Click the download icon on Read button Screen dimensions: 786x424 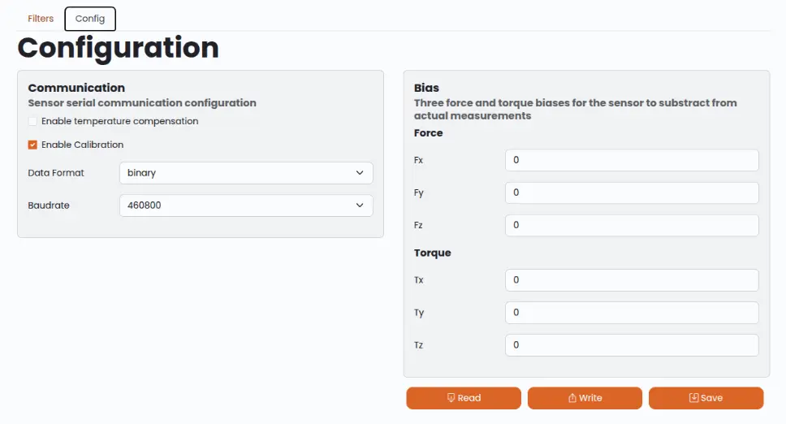point(451,397)
